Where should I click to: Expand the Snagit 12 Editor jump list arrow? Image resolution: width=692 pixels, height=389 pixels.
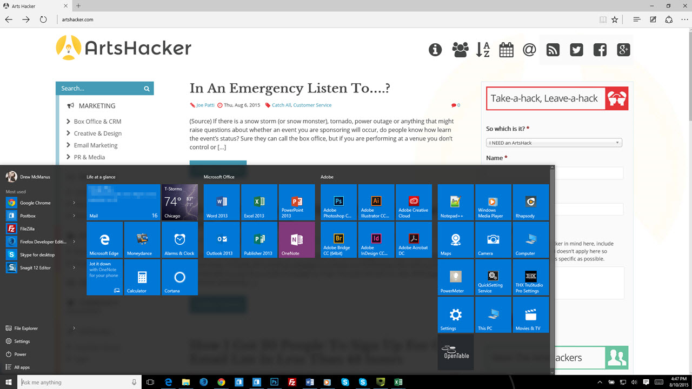point(74,268)
